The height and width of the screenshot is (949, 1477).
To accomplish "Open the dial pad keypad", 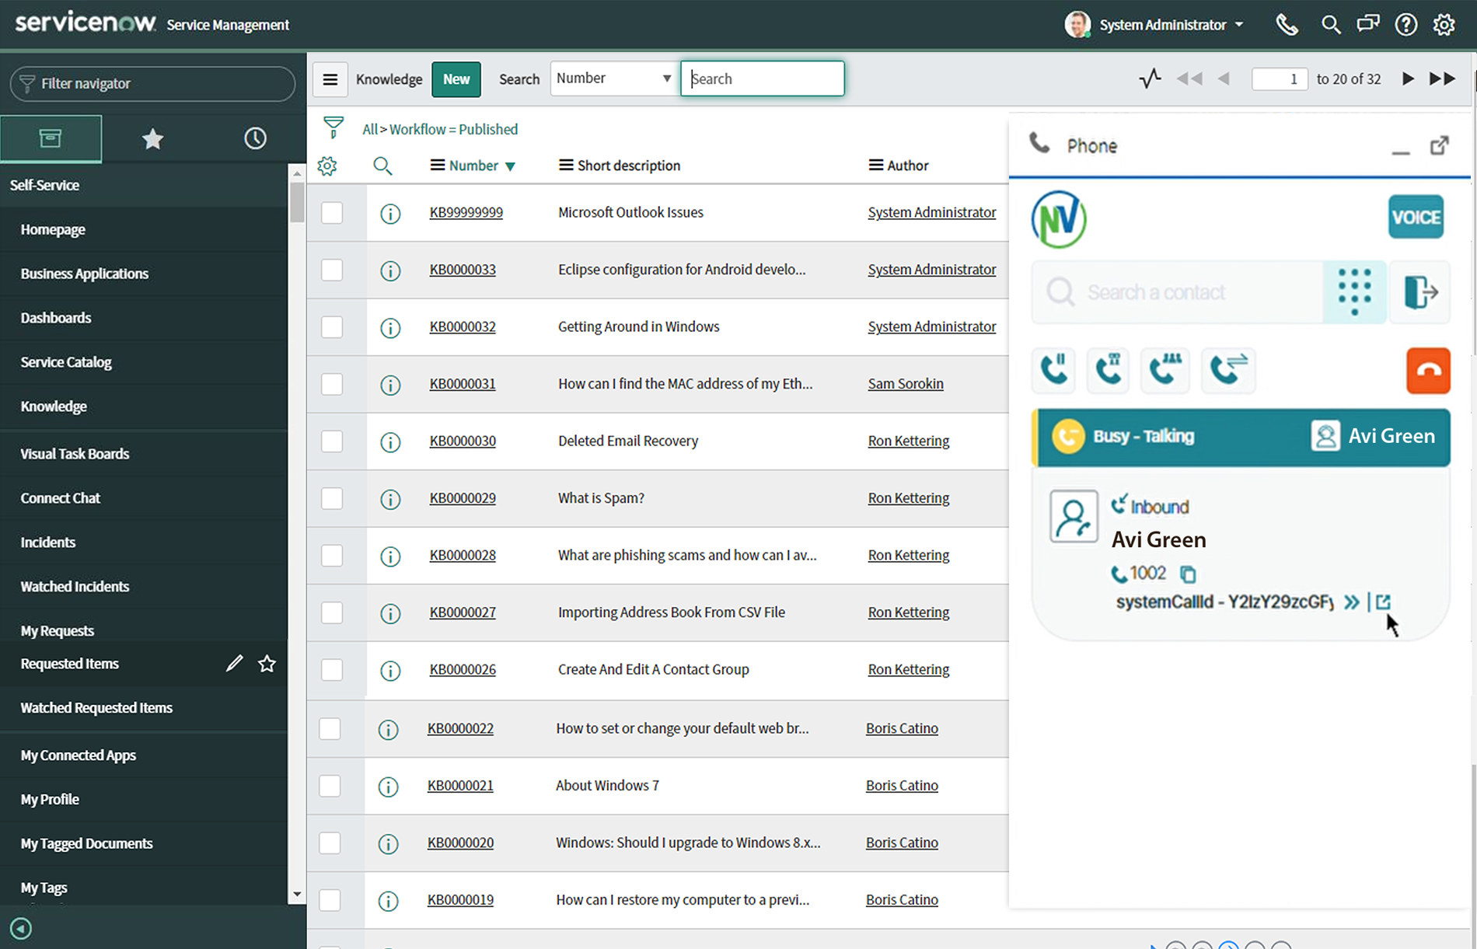I will click(x=1355, y=292).
